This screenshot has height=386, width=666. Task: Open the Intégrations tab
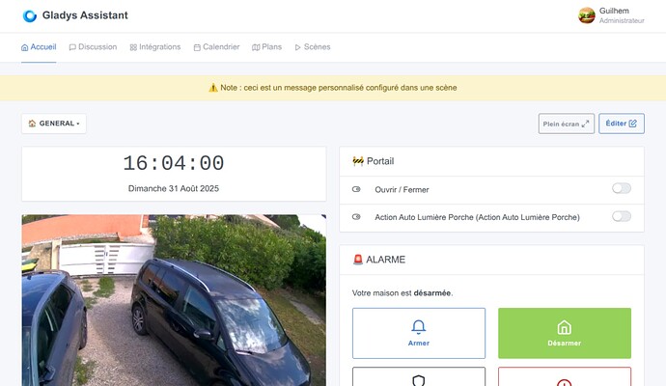(154, 46)
